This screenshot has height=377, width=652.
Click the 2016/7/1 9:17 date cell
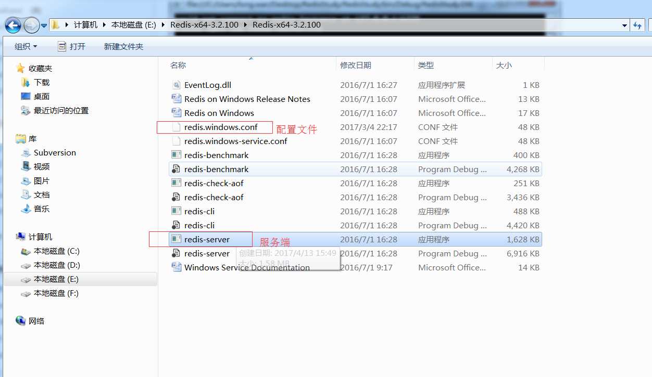pyautogui.click(x=366, y=267)
